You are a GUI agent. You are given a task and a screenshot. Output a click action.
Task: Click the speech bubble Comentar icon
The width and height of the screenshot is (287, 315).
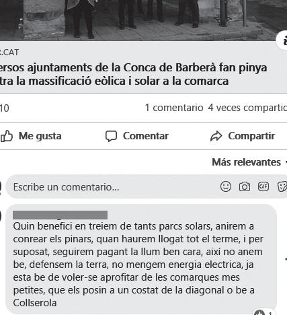click(x=111, y=136)
